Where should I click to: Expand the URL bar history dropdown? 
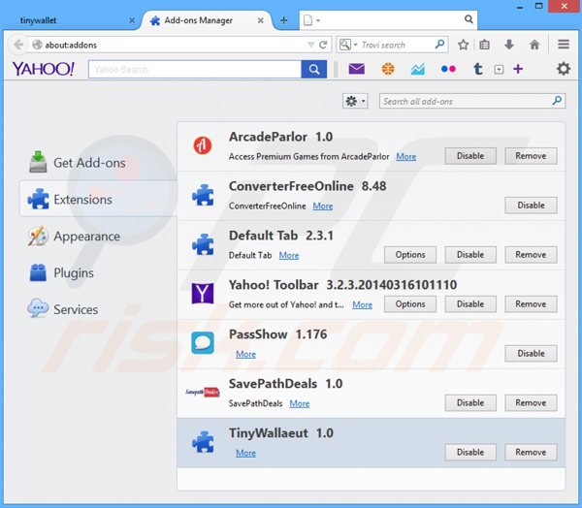(311, 45)
